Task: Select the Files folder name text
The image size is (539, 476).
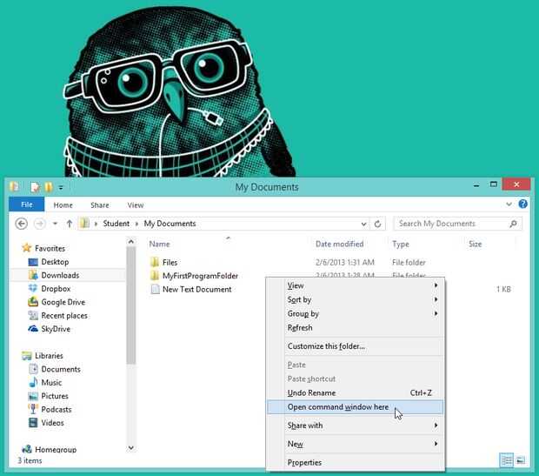Action: [x=170, y=262]
